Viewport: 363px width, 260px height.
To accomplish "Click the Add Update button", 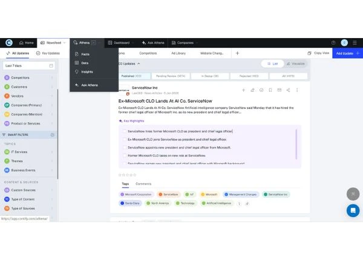I will tap(348, 53).
